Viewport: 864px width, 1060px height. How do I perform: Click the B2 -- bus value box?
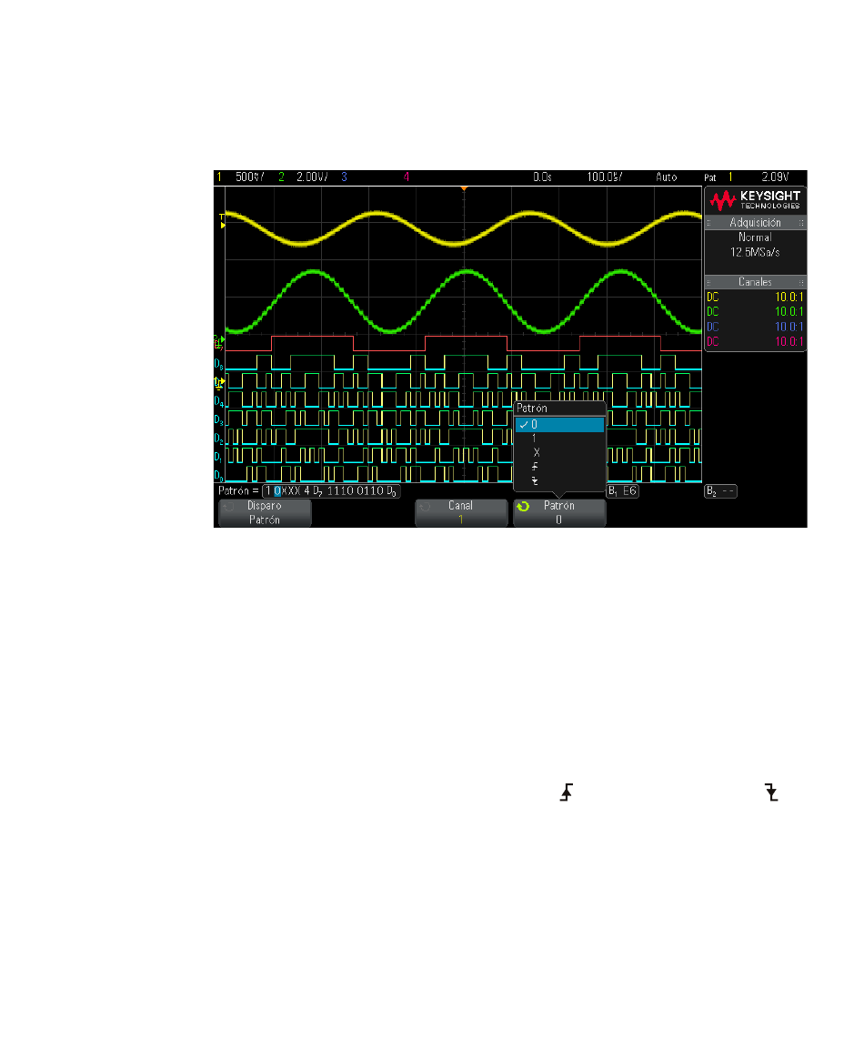(720, 491)
